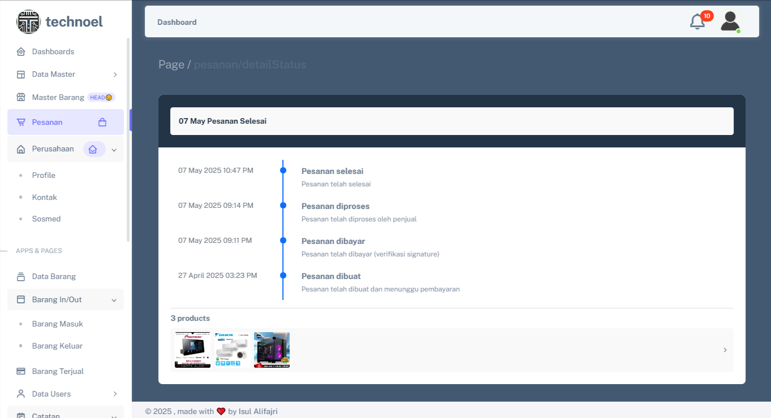The width and height of the screenshot is (771, 418).
Task: Collapse the Barang In/Out menu chevron
Action: coord(114,300)
